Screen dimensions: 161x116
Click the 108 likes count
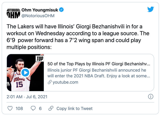coord(19,108)
